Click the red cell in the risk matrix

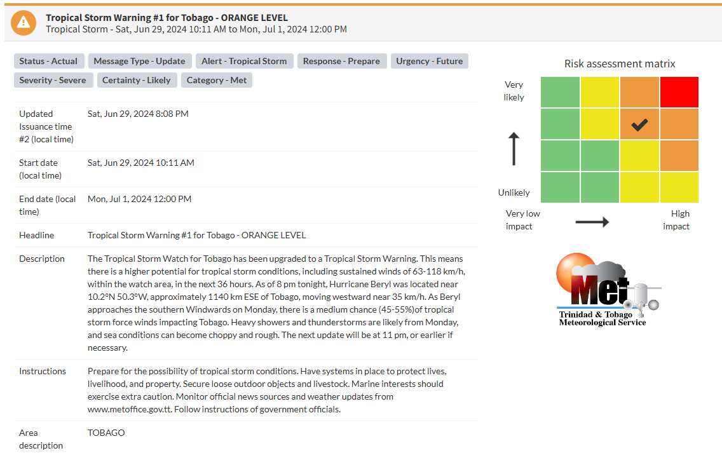[x=679, y=92]
